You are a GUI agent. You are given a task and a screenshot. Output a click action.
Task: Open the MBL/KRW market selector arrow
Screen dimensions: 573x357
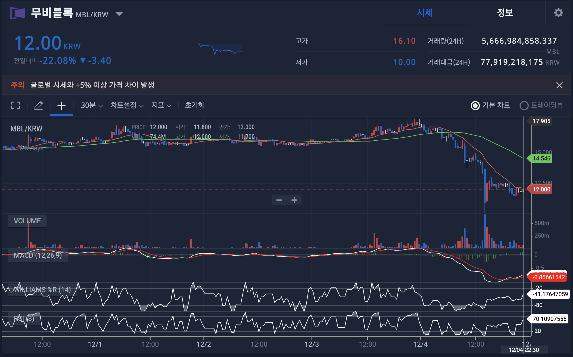(x=119, y=14)
